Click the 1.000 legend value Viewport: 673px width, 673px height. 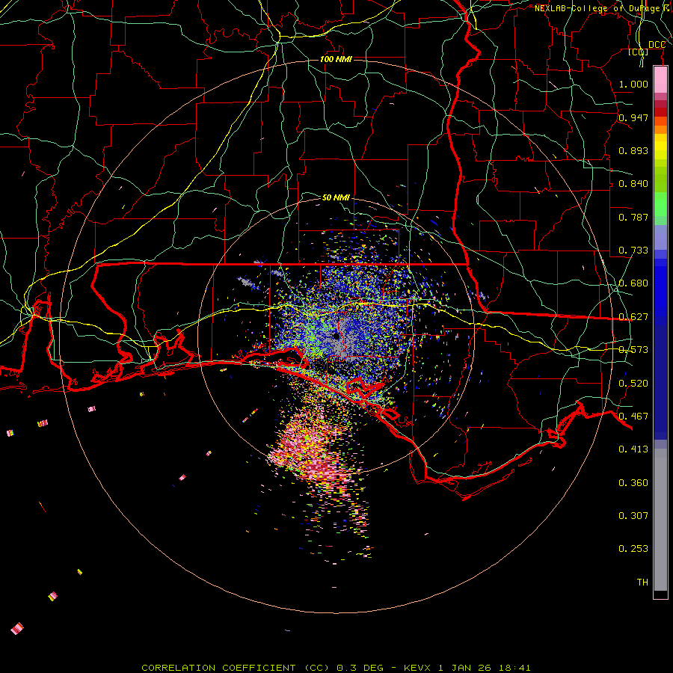pos(633,84)
